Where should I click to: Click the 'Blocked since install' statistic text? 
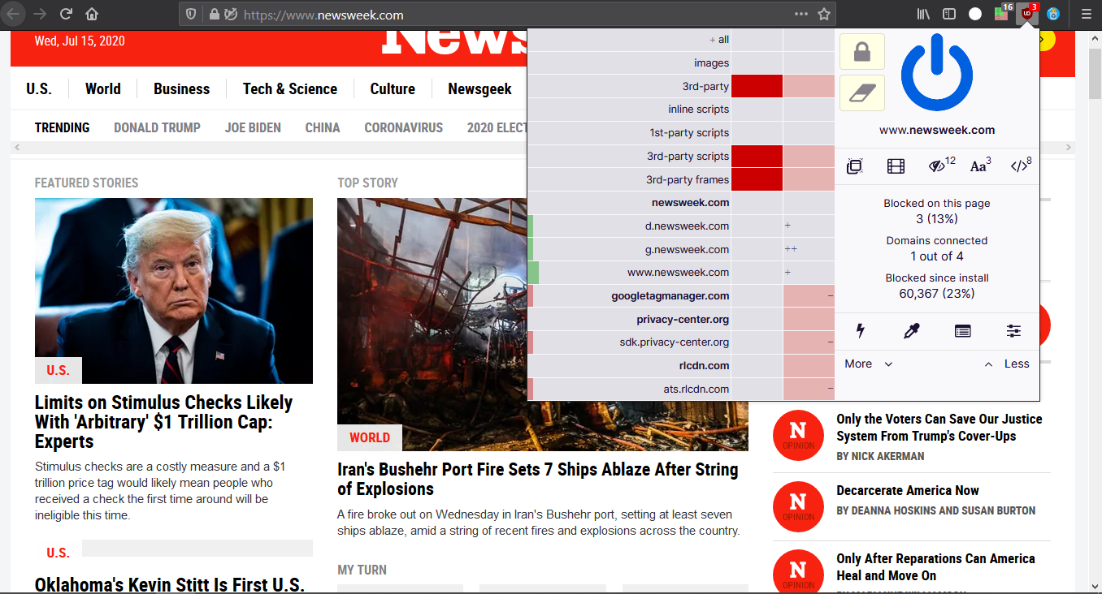tap(937, 278)
